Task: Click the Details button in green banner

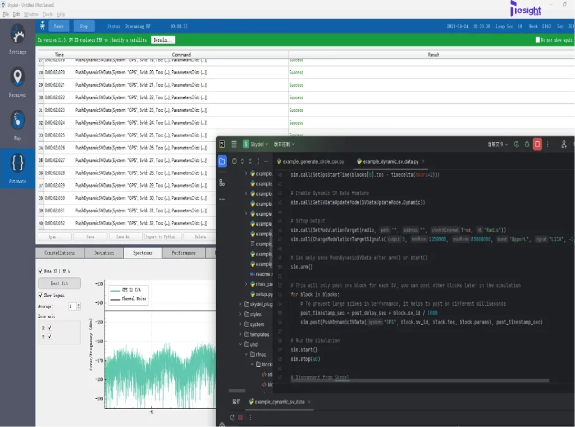Action: (163, 40)
